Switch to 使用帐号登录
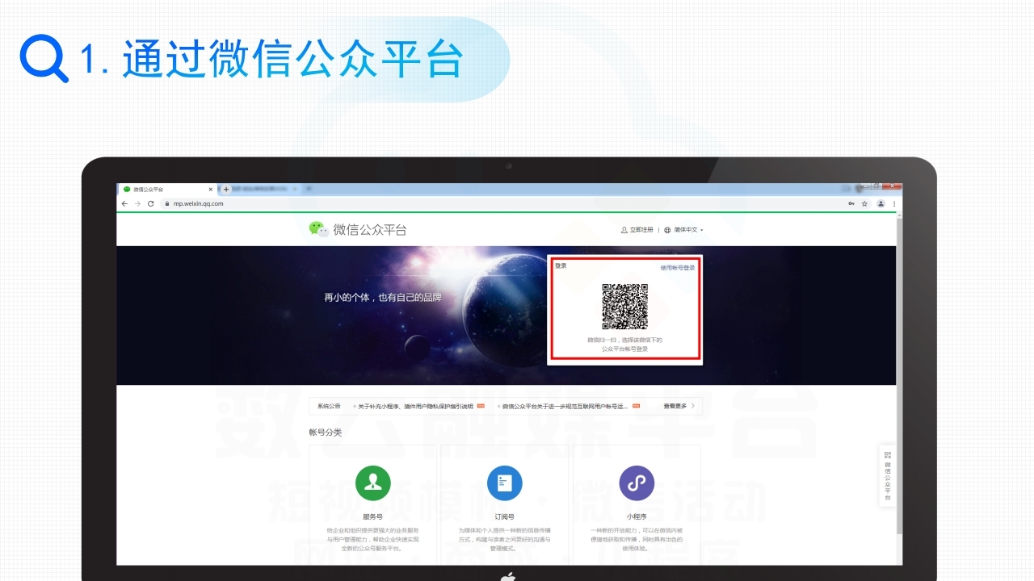Viewport: 1034px width, 581px height. (677, 268)
